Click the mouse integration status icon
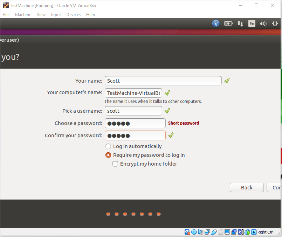Image resolution: width=282 pixels, height=237 pixels. pos(247,232)
